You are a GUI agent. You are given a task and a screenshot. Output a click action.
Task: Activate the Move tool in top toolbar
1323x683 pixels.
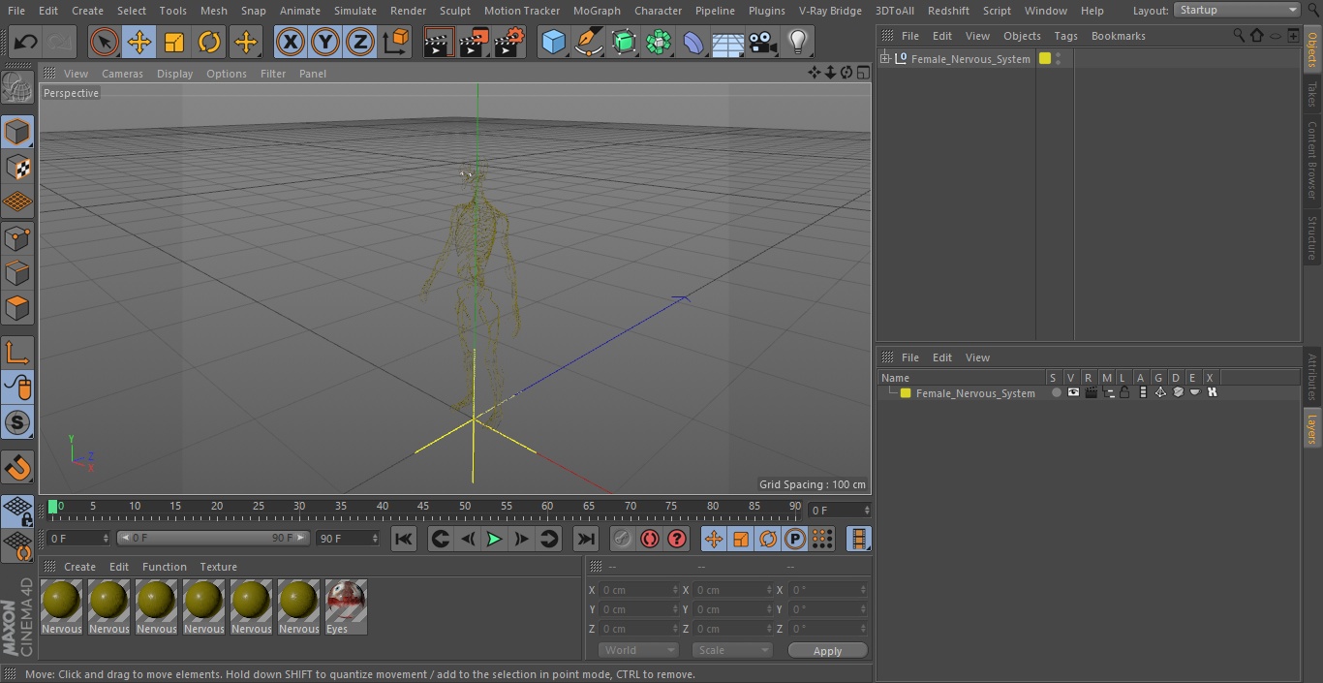[139, 43]
